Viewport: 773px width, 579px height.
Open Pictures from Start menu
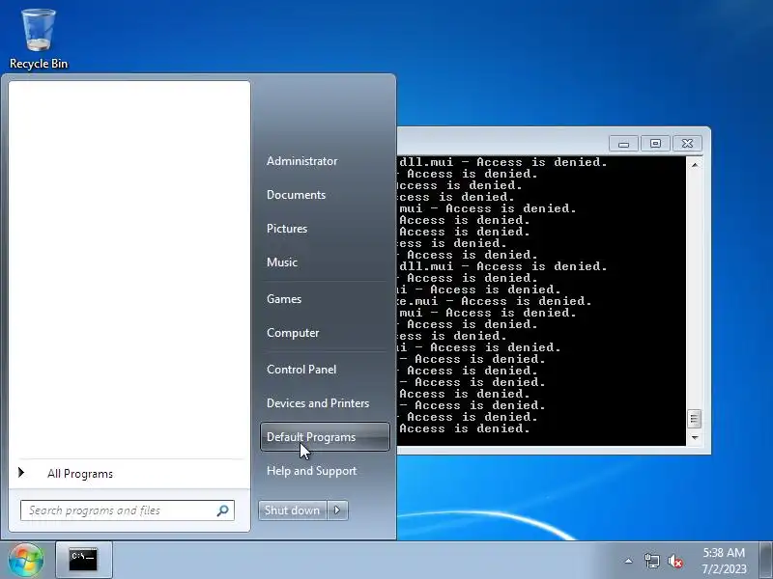tap(287, 229)
